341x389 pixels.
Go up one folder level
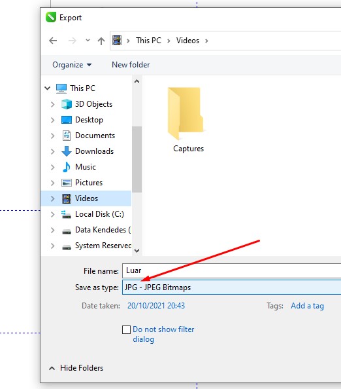click(101, 41)
